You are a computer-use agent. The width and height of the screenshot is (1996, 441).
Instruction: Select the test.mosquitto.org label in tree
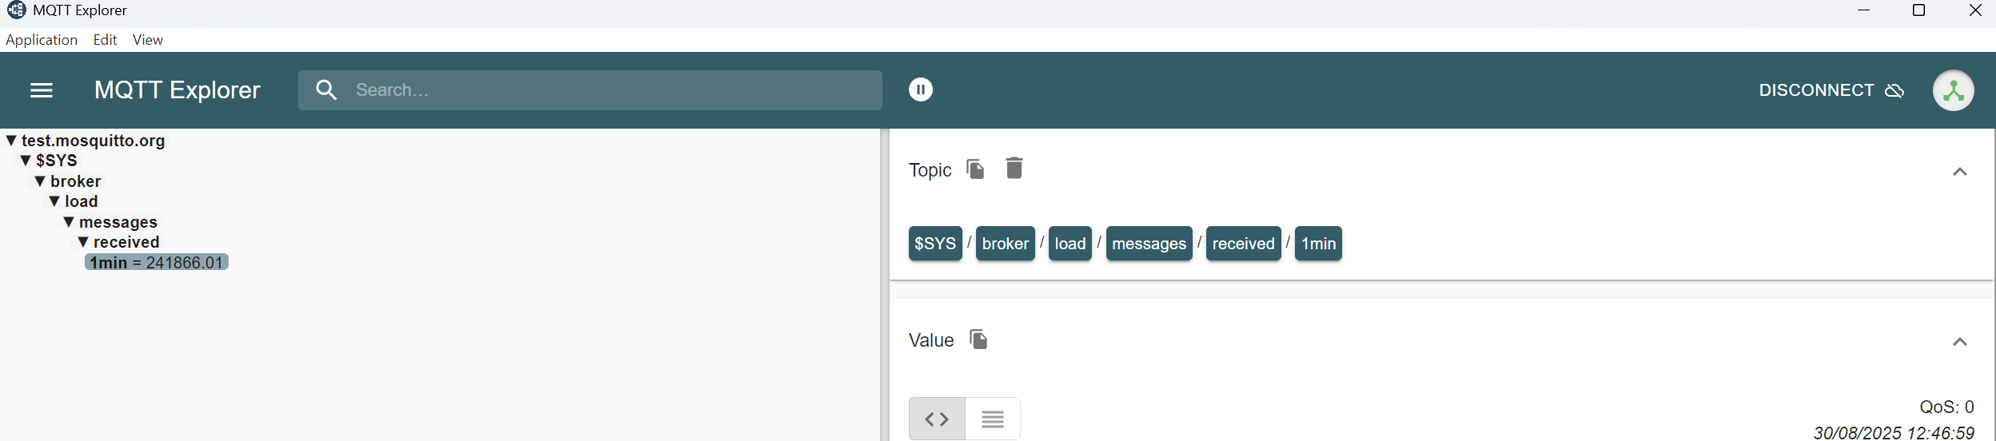[94, 141]
